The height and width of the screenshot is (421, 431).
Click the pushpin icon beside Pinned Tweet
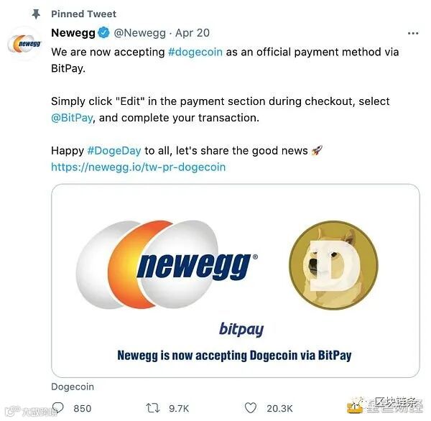[36, 14]
